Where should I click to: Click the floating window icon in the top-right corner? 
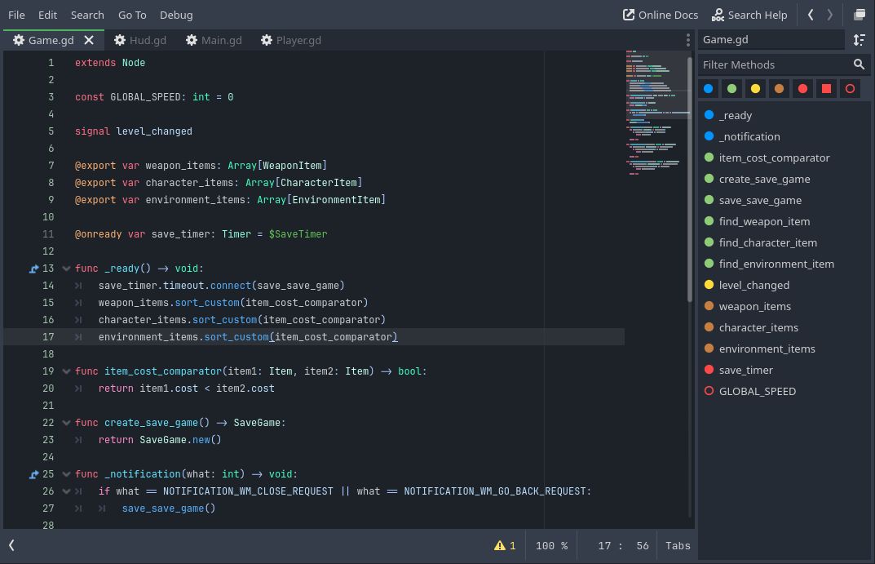(860, 15)
